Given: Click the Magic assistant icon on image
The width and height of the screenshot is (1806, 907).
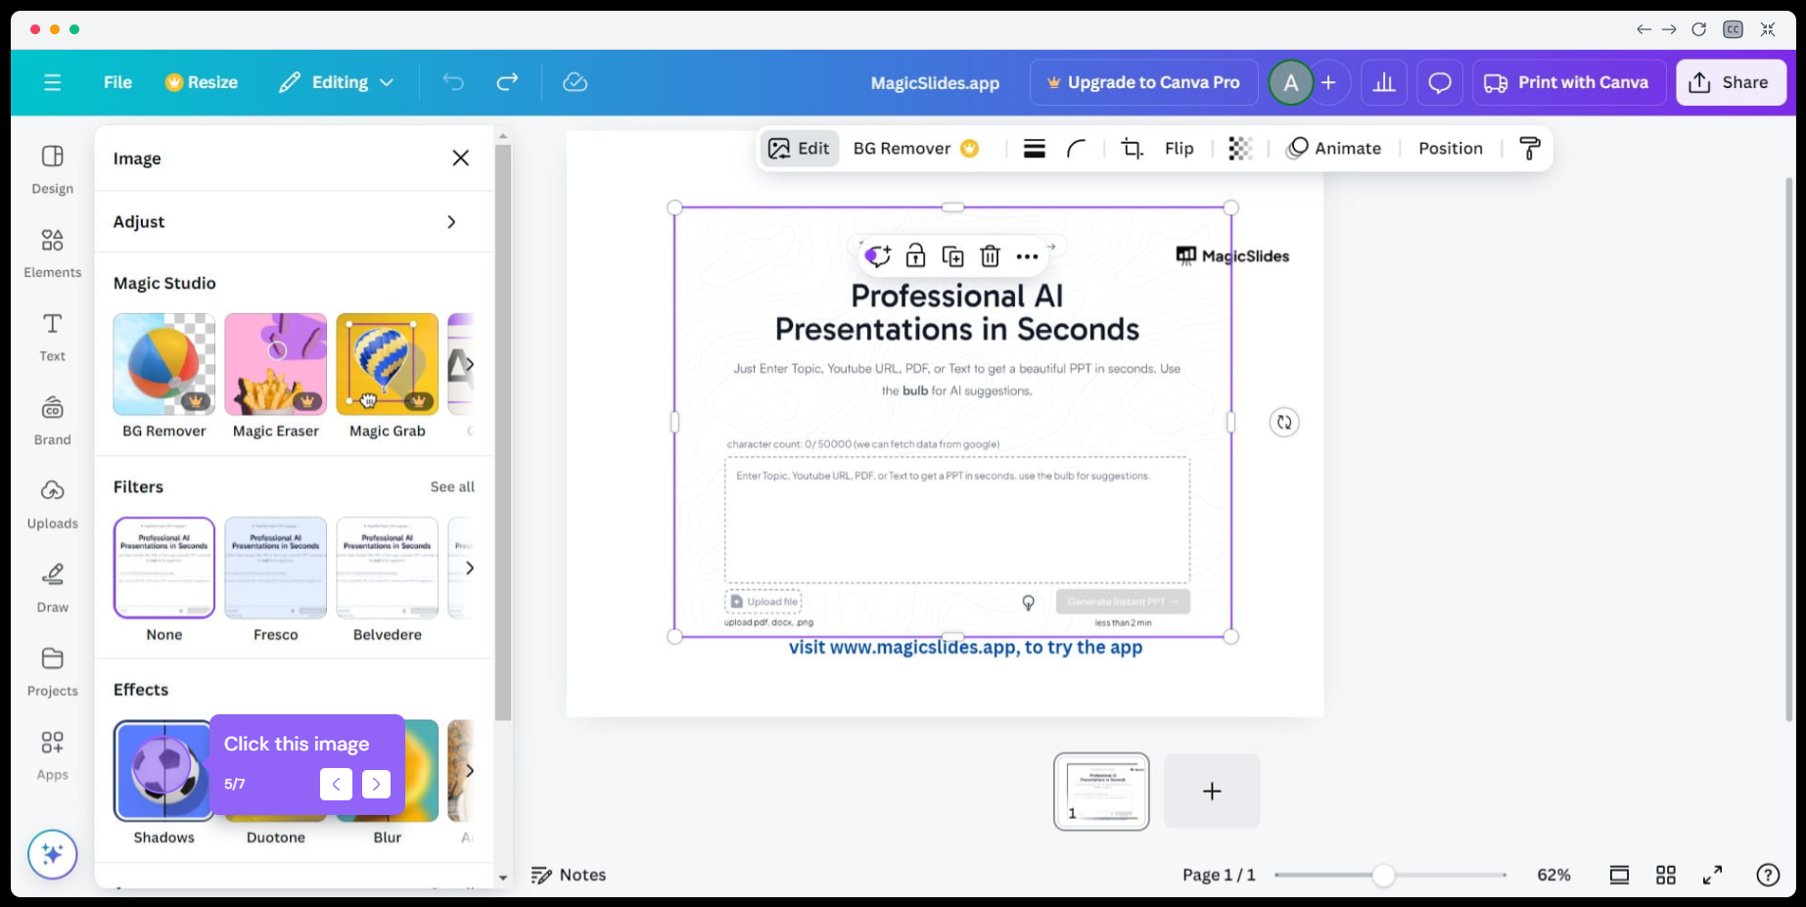Looking at the screenshot, I should point(878,256).
